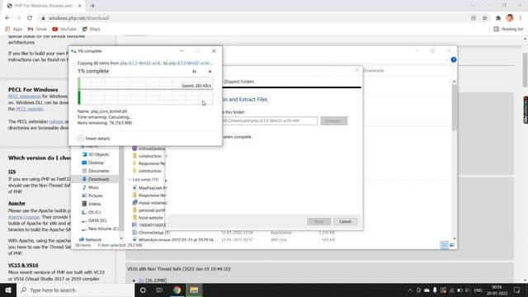Open Maps bookmark
Viewport: 528px width, 297px height.
tap(92, 29)
